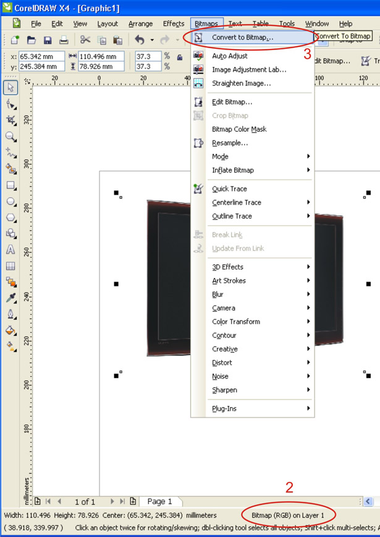Open the File menu
The width and height of the screenshot is (380, 537).
[x=36, y=24]
